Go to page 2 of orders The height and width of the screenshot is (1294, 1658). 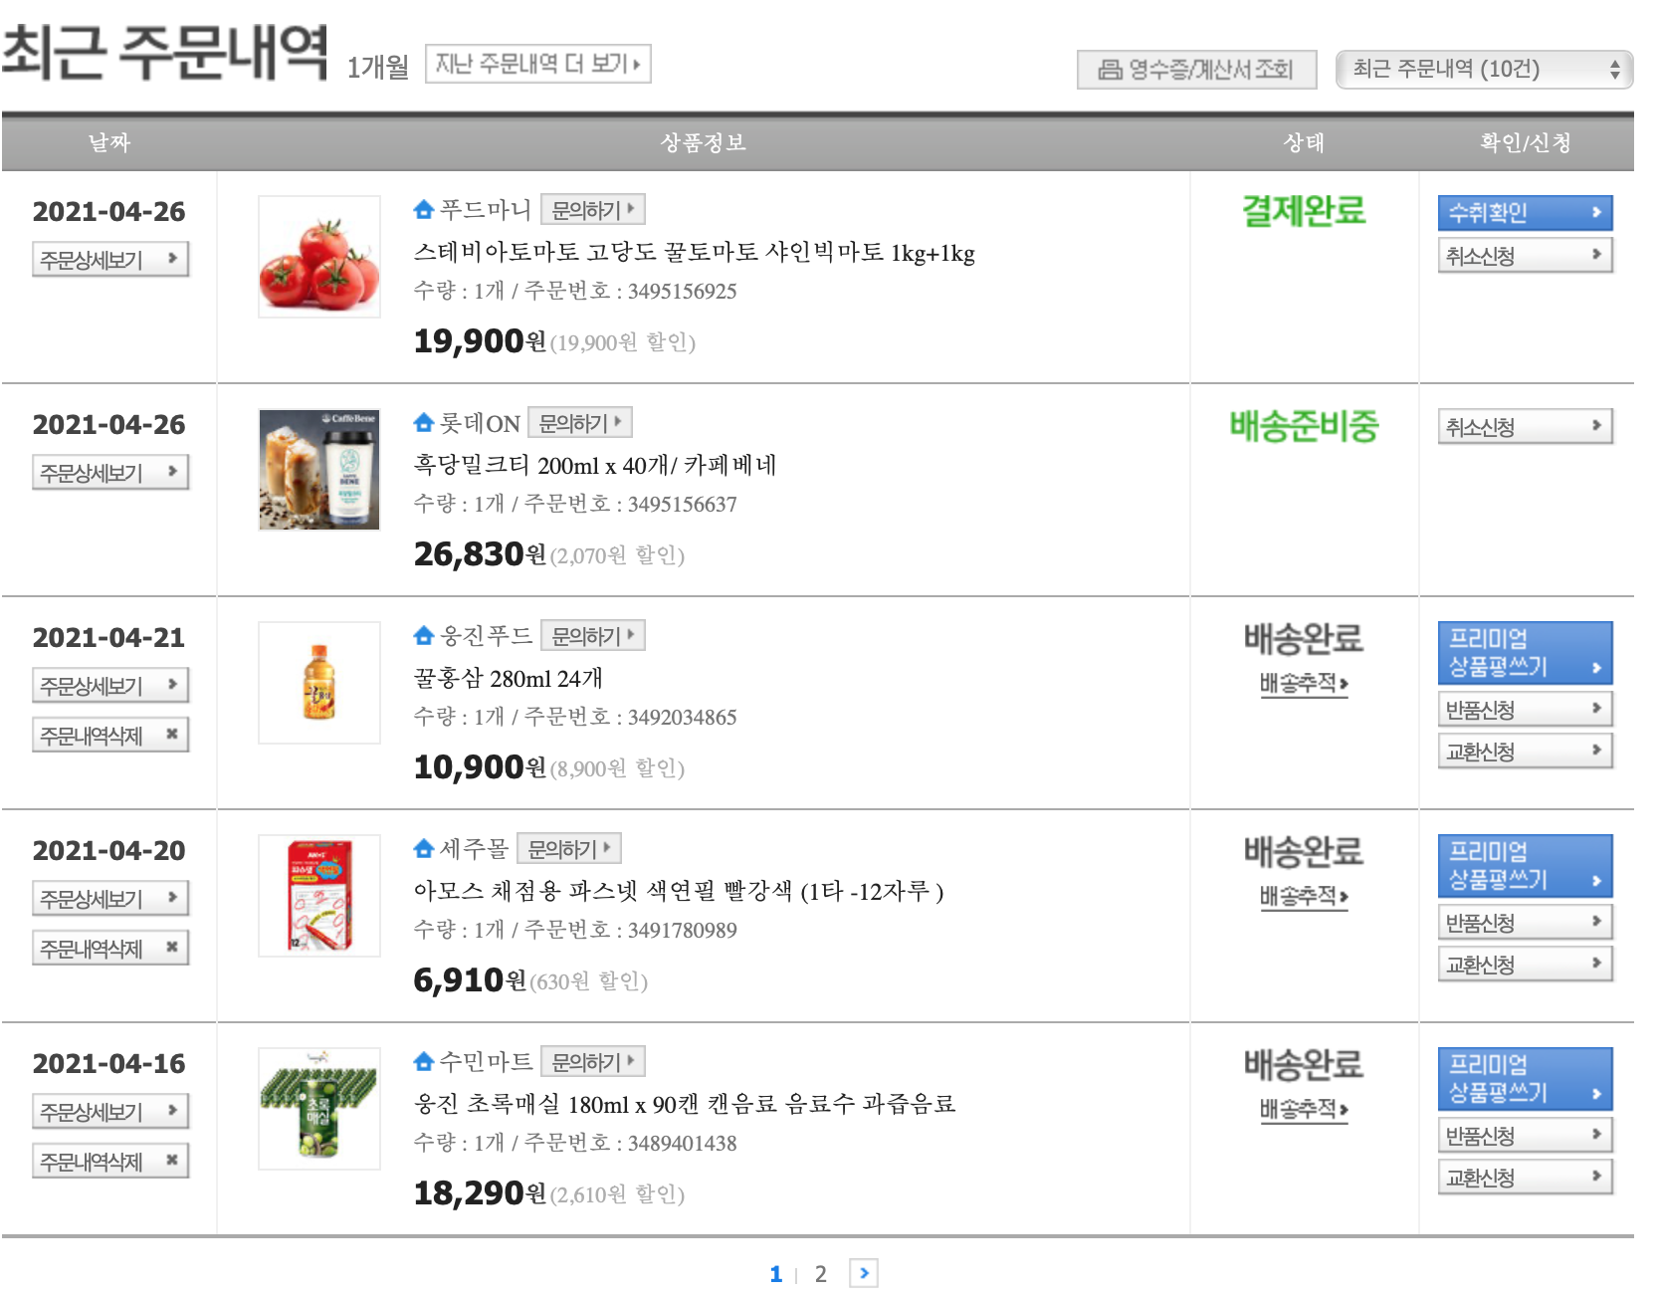pyautogui.click(x=820, y=1274)
